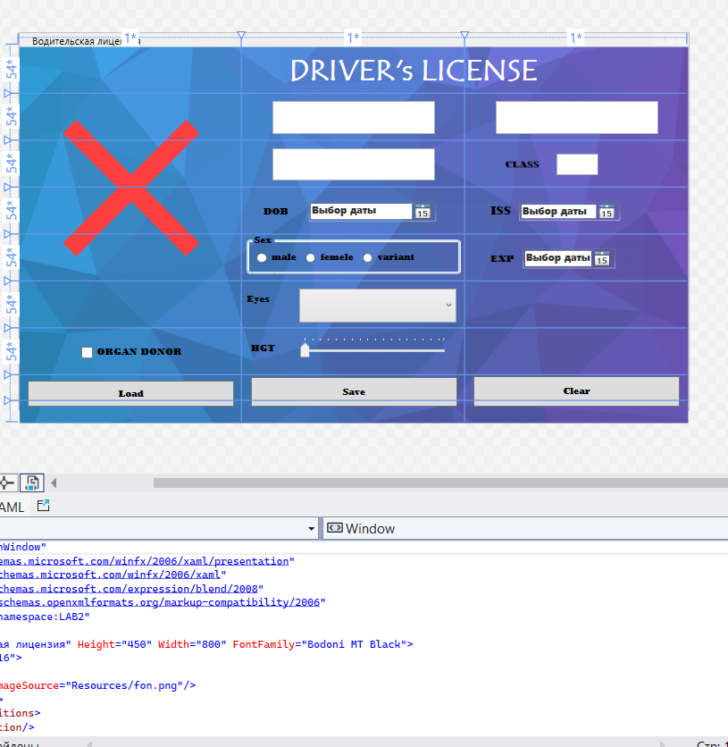Click the snap-to-gridlines designer icon
The height and width of the screenshot is (747, 728).
click(7, 483)
